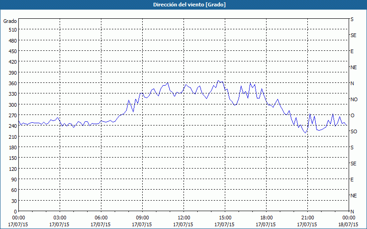Click the 09:00 time label

[142, 218]
